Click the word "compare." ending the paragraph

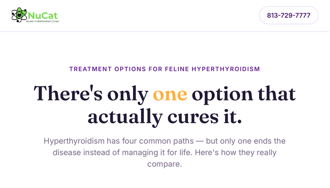165,164
